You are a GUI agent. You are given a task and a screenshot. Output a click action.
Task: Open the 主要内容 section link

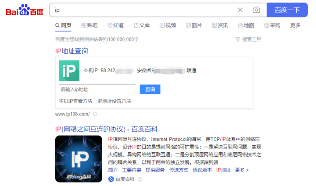132,170
